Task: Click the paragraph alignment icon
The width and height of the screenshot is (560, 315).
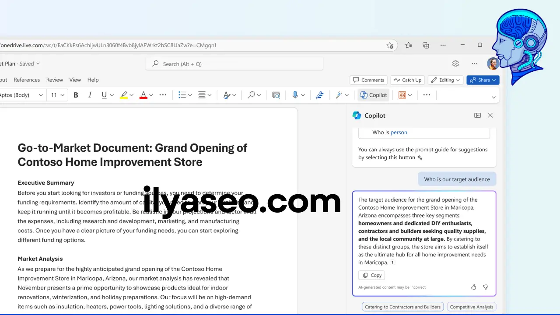Action: (202, 95)
